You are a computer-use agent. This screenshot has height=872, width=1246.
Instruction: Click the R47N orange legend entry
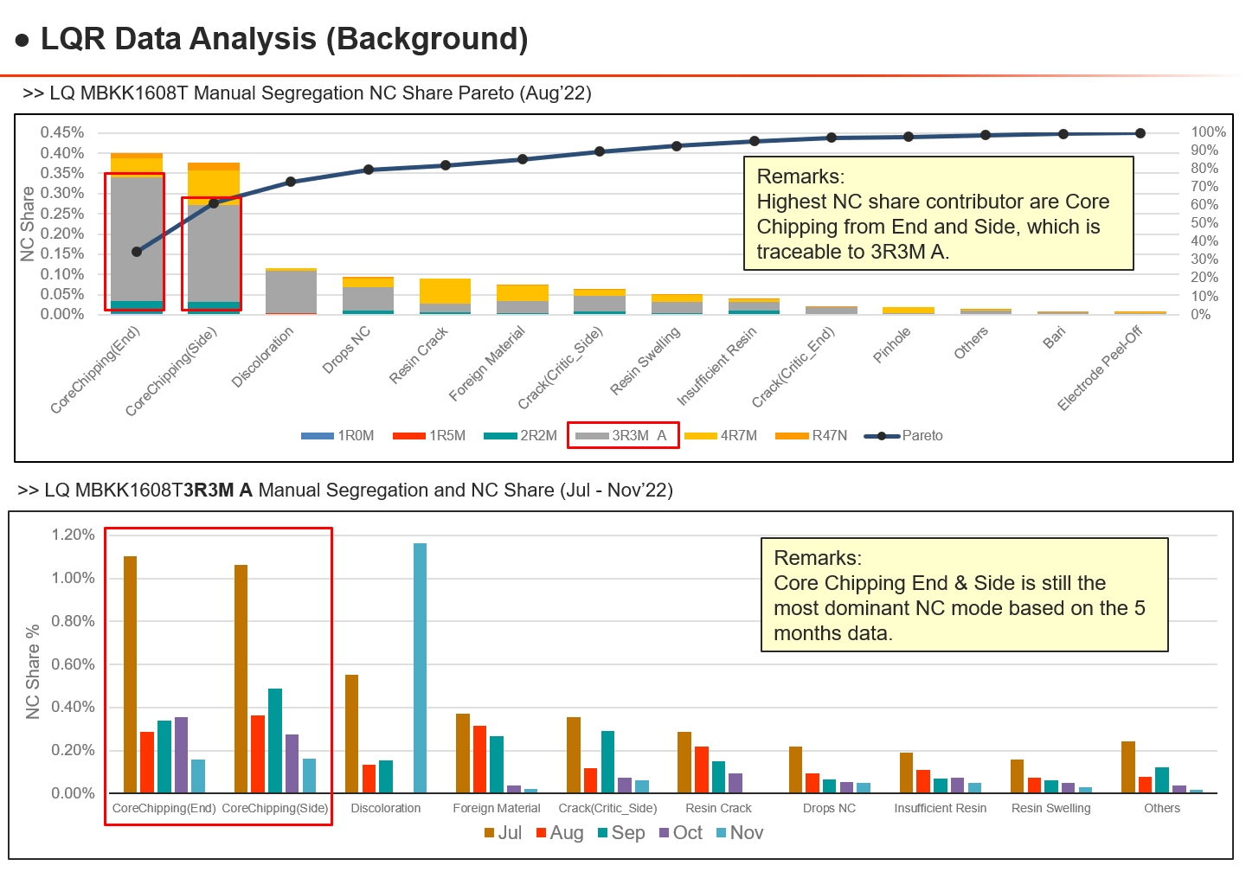[x=811, y=436]
